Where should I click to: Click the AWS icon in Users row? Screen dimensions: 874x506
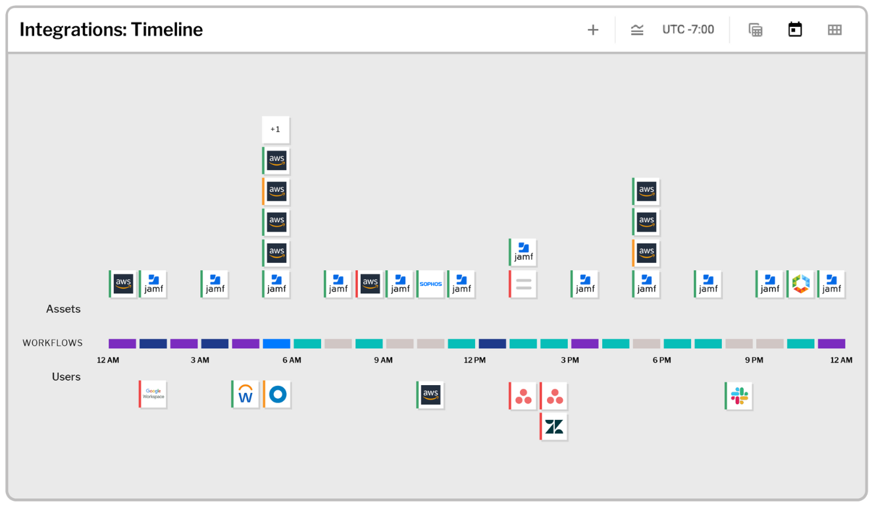pos(430,395)
